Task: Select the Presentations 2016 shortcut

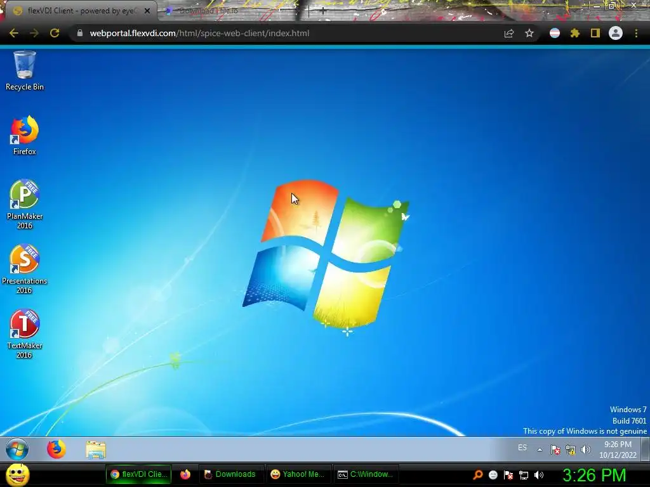Action: tap(25, 269)
